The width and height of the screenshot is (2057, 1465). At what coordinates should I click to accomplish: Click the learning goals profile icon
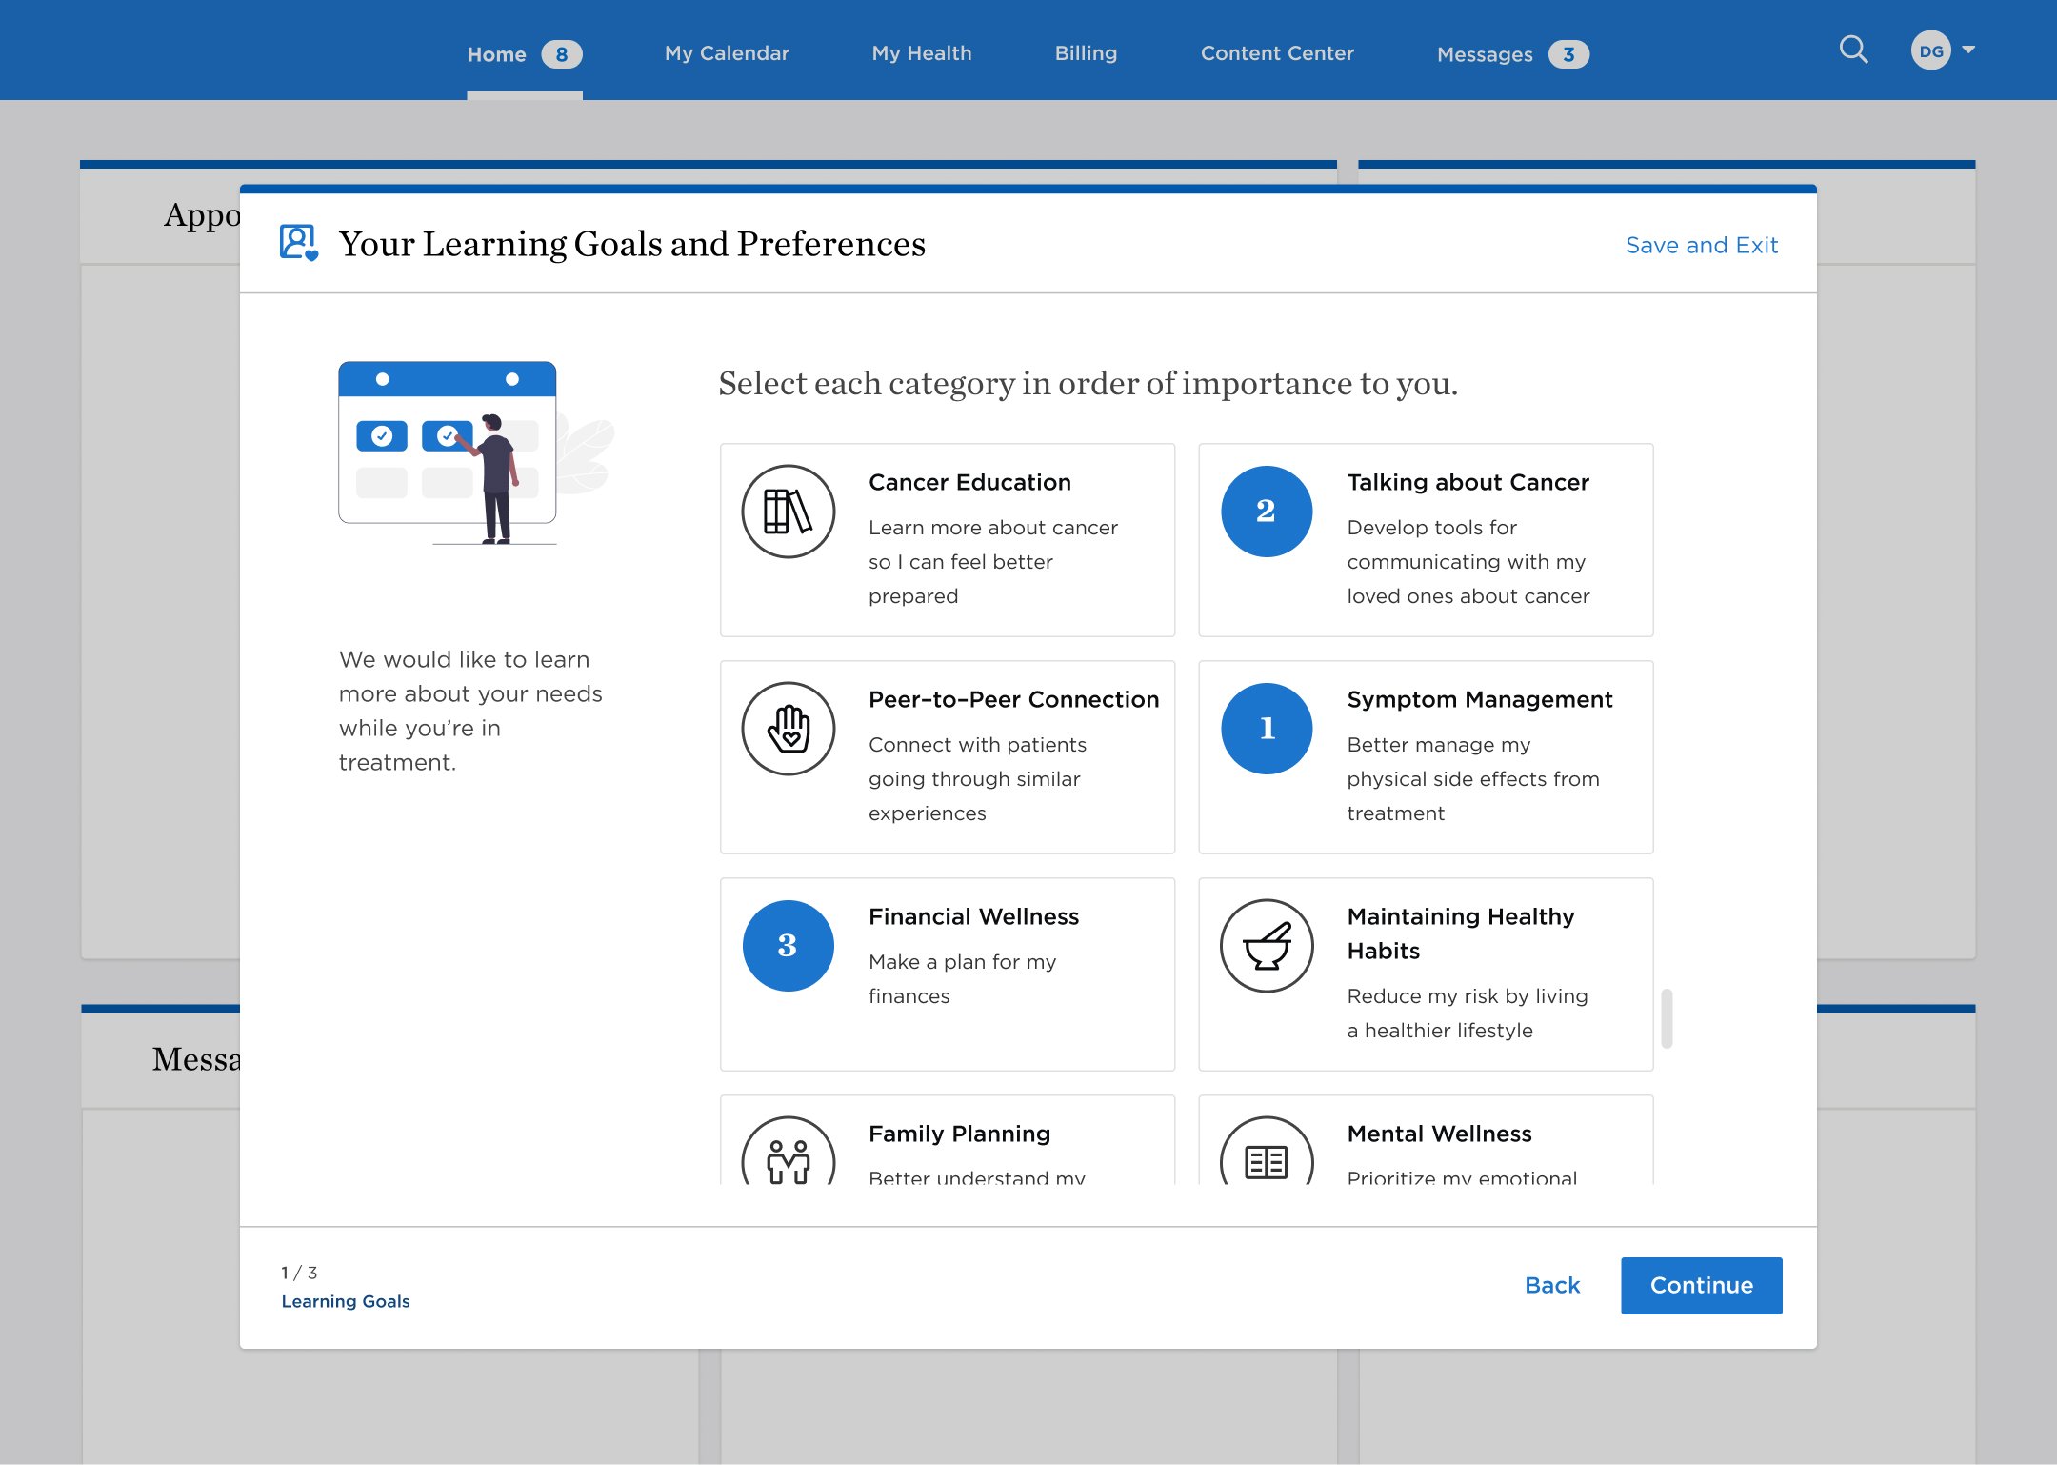click(298, 243)
